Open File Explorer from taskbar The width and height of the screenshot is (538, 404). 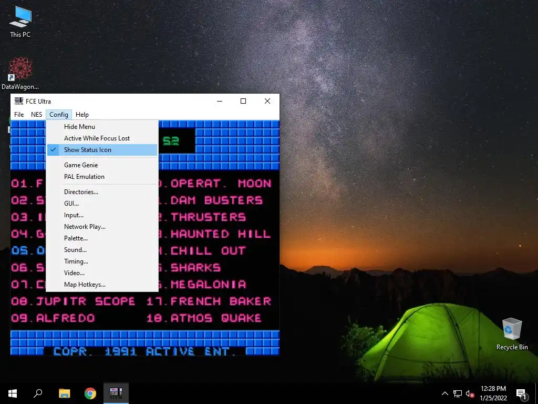pos(64,393)
